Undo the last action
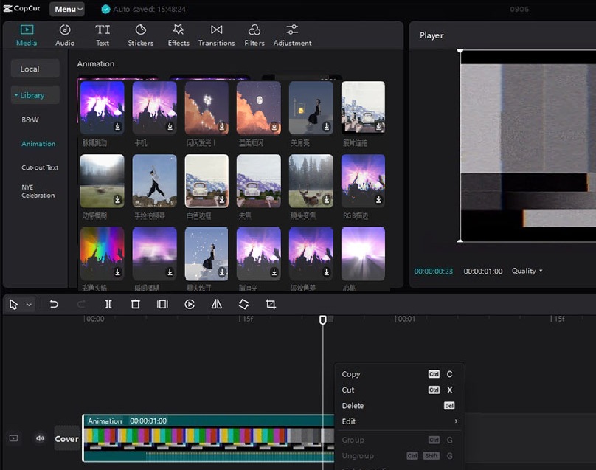 tap(54, 304)
